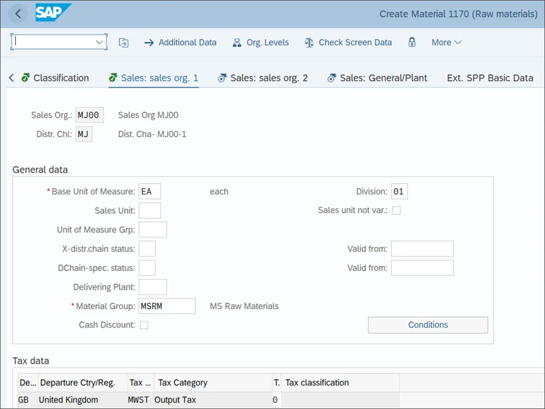Toggle the Sales unit not var. checkbox
This screenshot has width=545, height=409.
click(x=397, y=210)
